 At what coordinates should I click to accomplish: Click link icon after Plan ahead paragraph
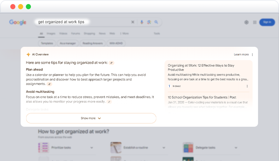coord(49,84)
